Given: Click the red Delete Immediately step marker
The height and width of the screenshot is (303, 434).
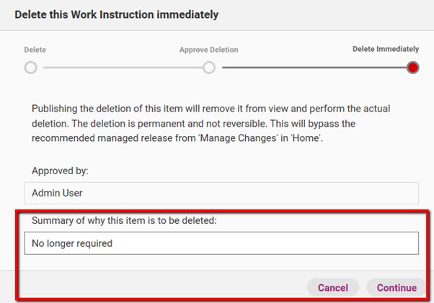Looking at the screenshot, I should coord(412,68).
